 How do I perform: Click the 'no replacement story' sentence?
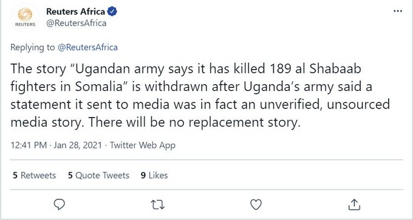(x=194, y=122)
